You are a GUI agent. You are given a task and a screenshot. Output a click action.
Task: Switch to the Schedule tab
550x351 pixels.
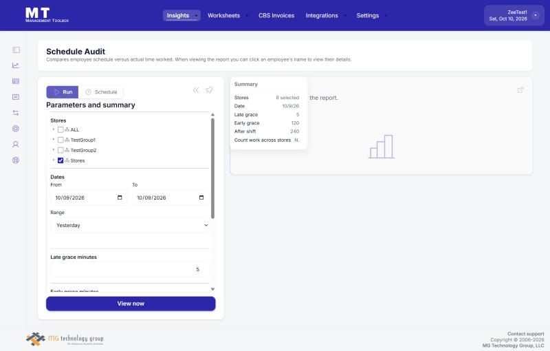point(101,92)
